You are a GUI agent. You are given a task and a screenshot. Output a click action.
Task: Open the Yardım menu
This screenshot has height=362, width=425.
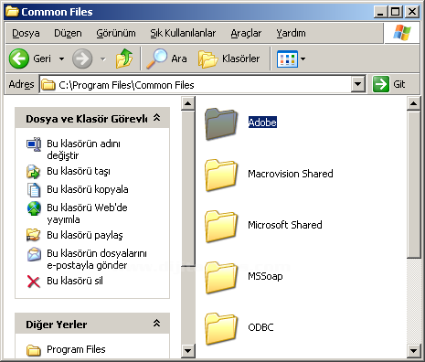click(291, 33)
